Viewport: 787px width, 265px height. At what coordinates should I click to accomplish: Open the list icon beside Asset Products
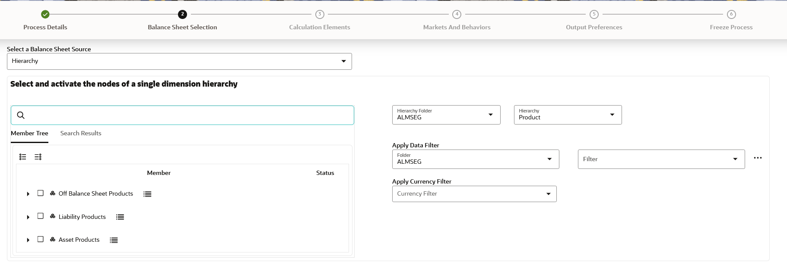coord(114,240)
